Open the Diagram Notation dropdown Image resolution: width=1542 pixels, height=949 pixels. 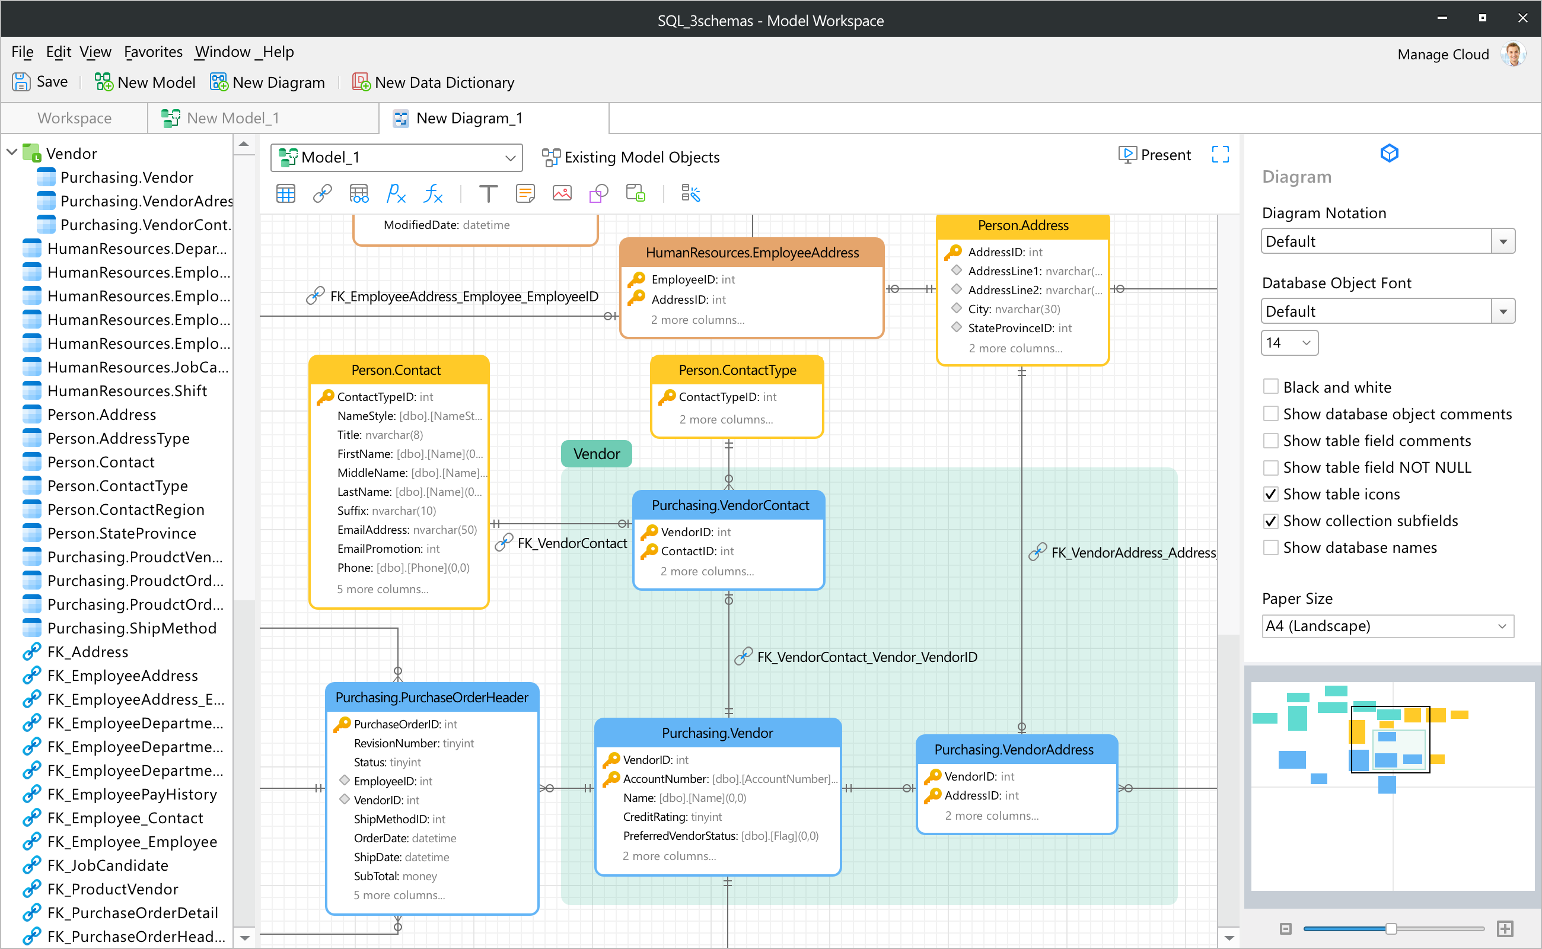pyautogui.click(x=1388, y=241)
